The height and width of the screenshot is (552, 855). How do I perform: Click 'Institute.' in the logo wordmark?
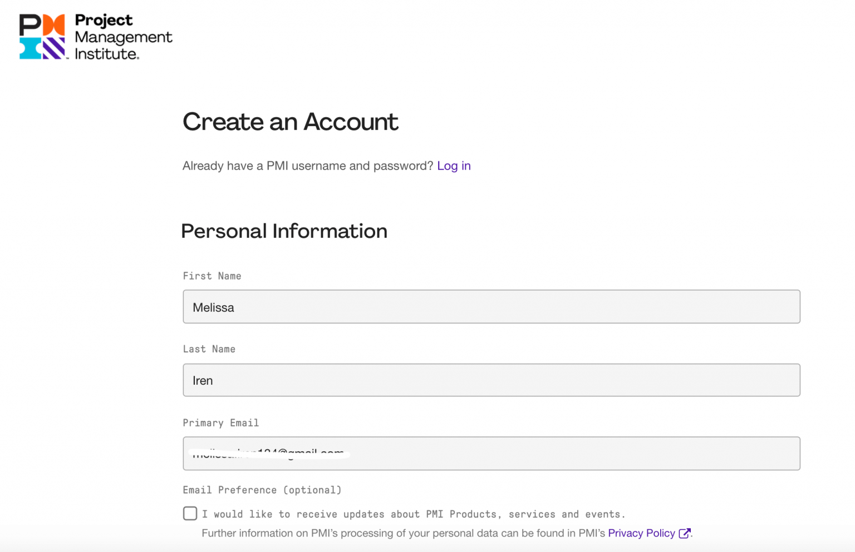[x=107, y=54]
